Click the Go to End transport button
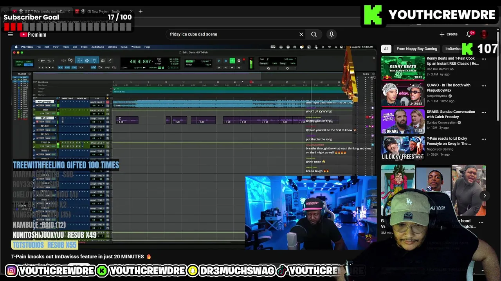 [x=239, y=68]
